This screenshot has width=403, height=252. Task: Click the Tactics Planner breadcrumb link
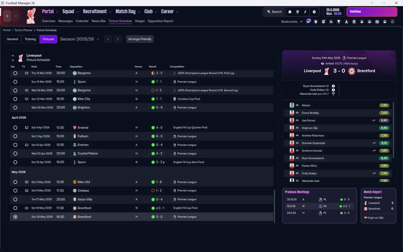[24, 30]
